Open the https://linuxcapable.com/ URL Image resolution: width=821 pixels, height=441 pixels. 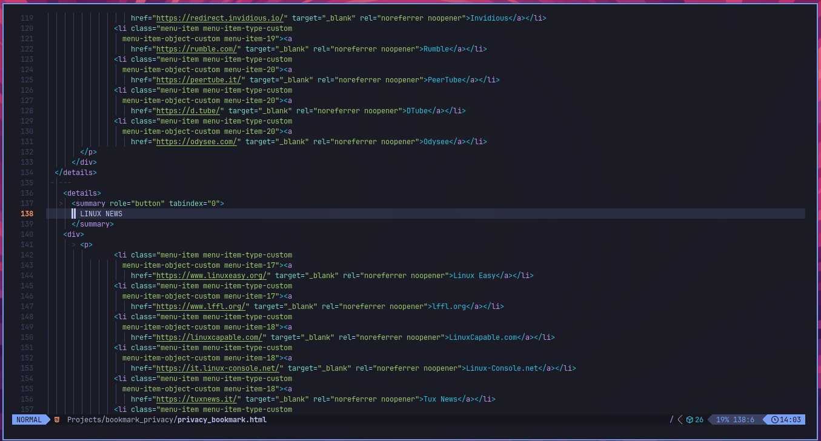tap(209, 337)
